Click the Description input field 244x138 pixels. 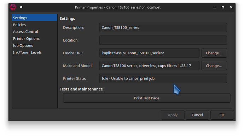[x=163, y=27]
